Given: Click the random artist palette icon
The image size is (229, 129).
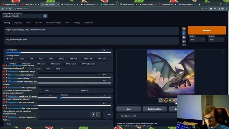Looking at the screenshot, I should (184, 29).
